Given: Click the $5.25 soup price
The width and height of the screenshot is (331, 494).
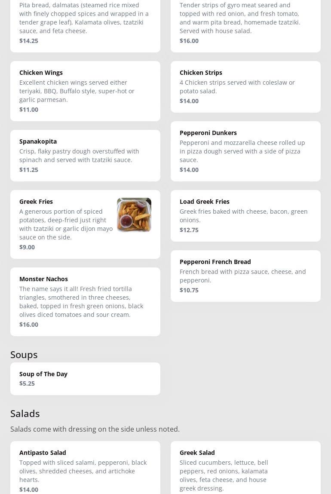Looking at the screenshot, I should pos(27,384).
